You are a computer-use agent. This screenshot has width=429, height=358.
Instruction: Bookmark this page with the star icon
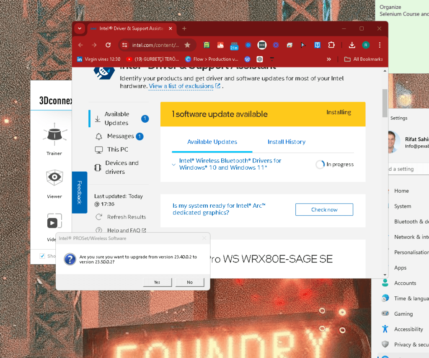187,45
